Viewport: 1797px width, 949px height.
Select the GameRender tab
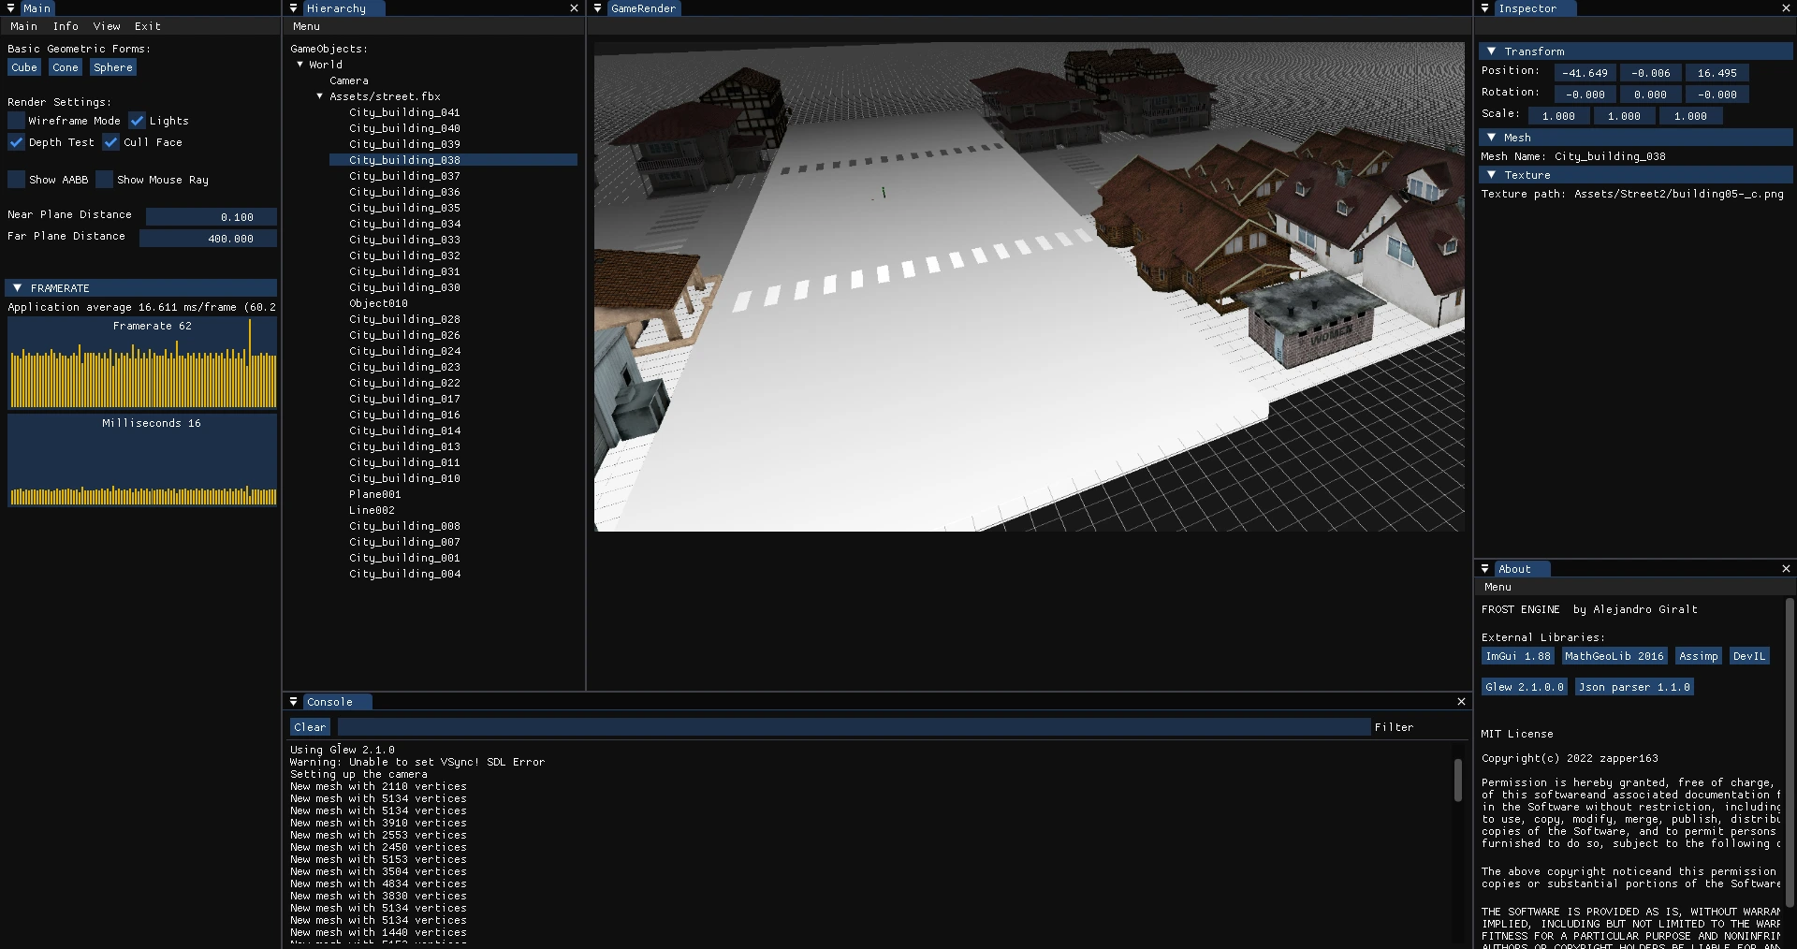(x=642, y=8)
